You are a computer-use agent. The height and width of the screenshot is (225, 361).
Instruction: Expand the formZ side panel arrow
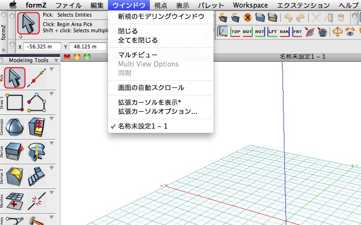pos(4,50)
